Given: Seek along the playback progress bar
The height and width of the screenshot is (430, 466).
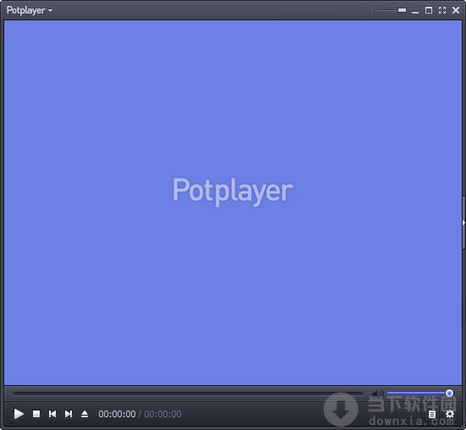Looking at the screenshot, I should [188, 394].
